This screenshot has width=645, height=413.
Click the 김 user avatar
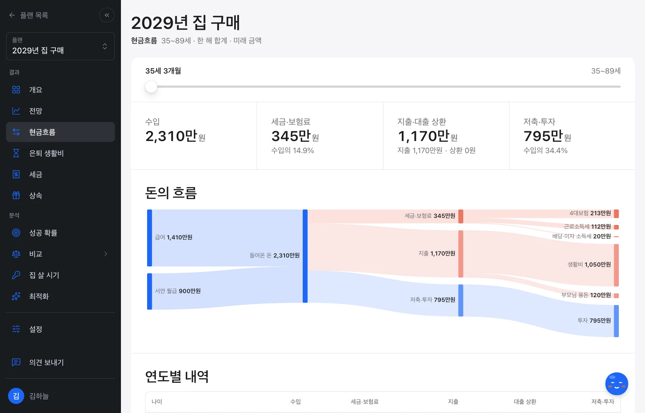16,396
